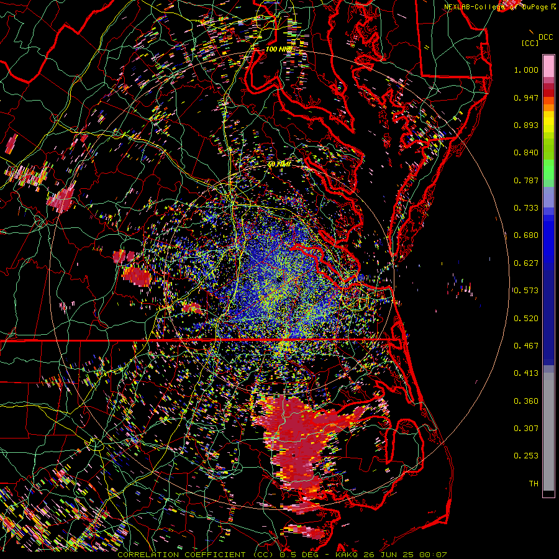Click the KAKQ radar site identifier

point(347,555)
